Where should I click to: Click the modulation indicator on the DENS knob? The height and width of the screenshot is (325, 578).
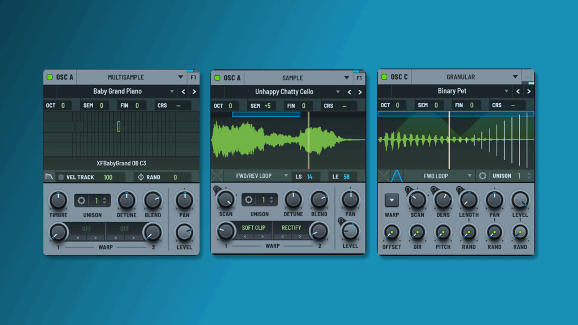tap(433, 190)
